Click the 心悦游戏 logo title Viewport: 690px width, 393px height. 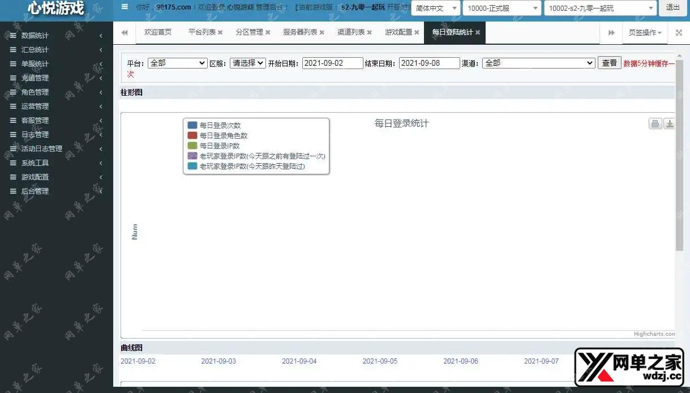coord(56,8)
